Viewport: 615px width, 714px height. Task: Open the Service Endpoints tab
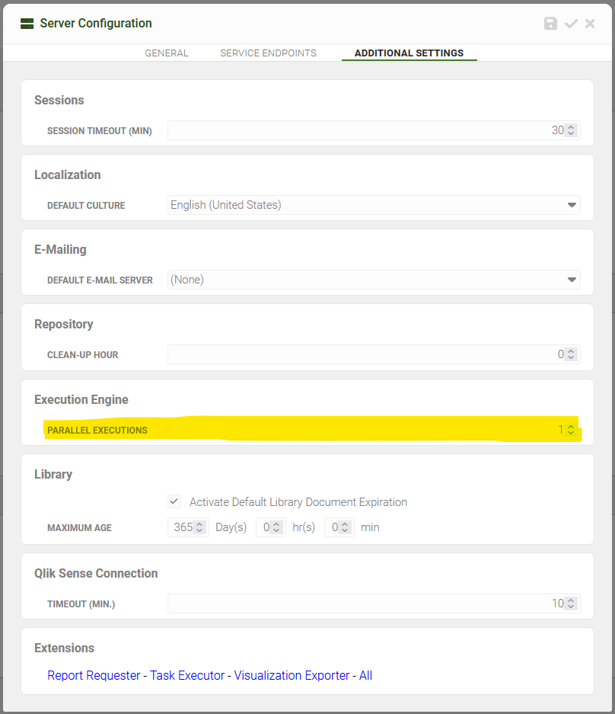tap(269, 53)
